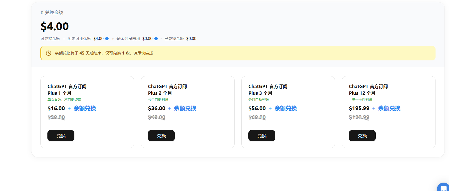The height and width of the screenshot is (191, 449).
Task: Select the ChatGPT Plus 1 个月 card title
Action: (x=67, y=90)
